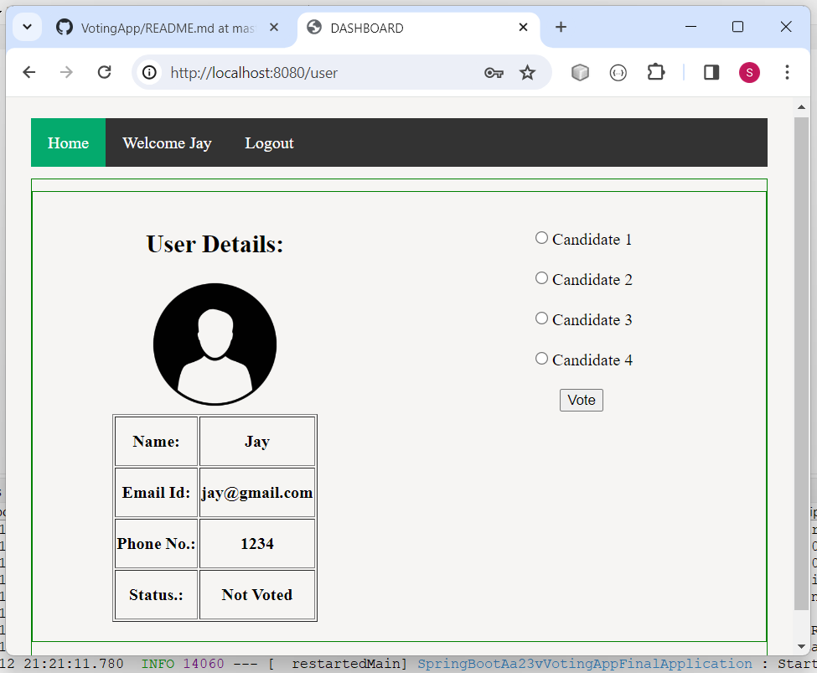Viewport: 817px width, 673px height.
Task: Switch to the VotingApp/README.md GitHub tab
Action: click(x=167, y=28)
